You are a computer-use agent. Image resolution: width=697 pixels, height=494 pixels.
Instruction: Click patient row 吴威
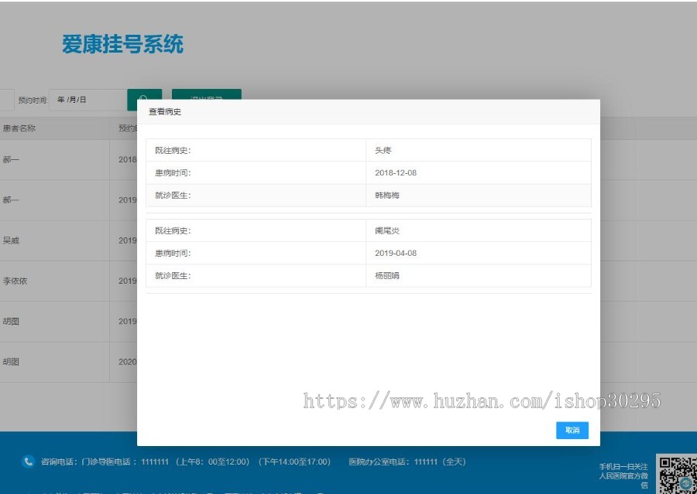(x=11, y=240)
